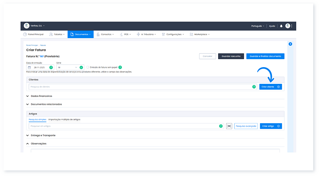Click the blue side panel collapse arrow
The height and width of the screenshot is (176, 319).
[x=290, y=44]
